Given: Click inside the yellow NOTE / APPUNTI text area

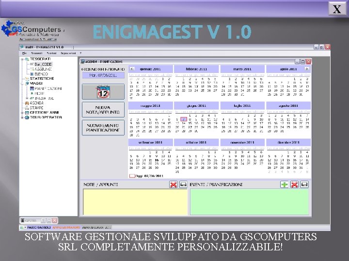Looking at the screenshot, I should pyautogui.click(x=135, y=202).
